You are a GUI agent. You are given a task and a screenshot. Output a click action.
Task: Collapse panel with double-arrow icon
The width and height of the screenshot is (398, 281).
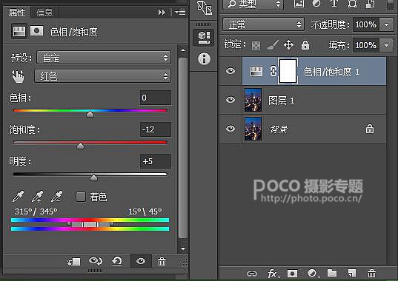click(162, 12)
